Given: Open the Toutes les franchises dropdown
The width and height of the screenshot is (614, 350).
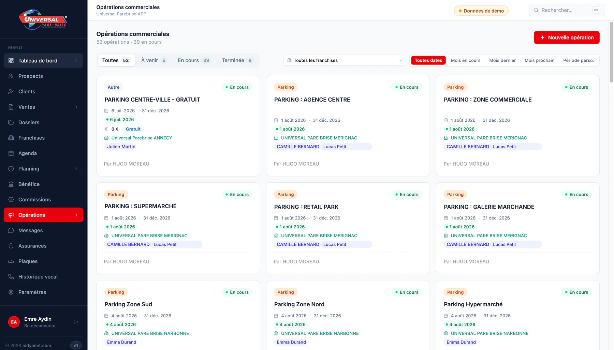Looking at the screenshot, I should coord(345,60).
